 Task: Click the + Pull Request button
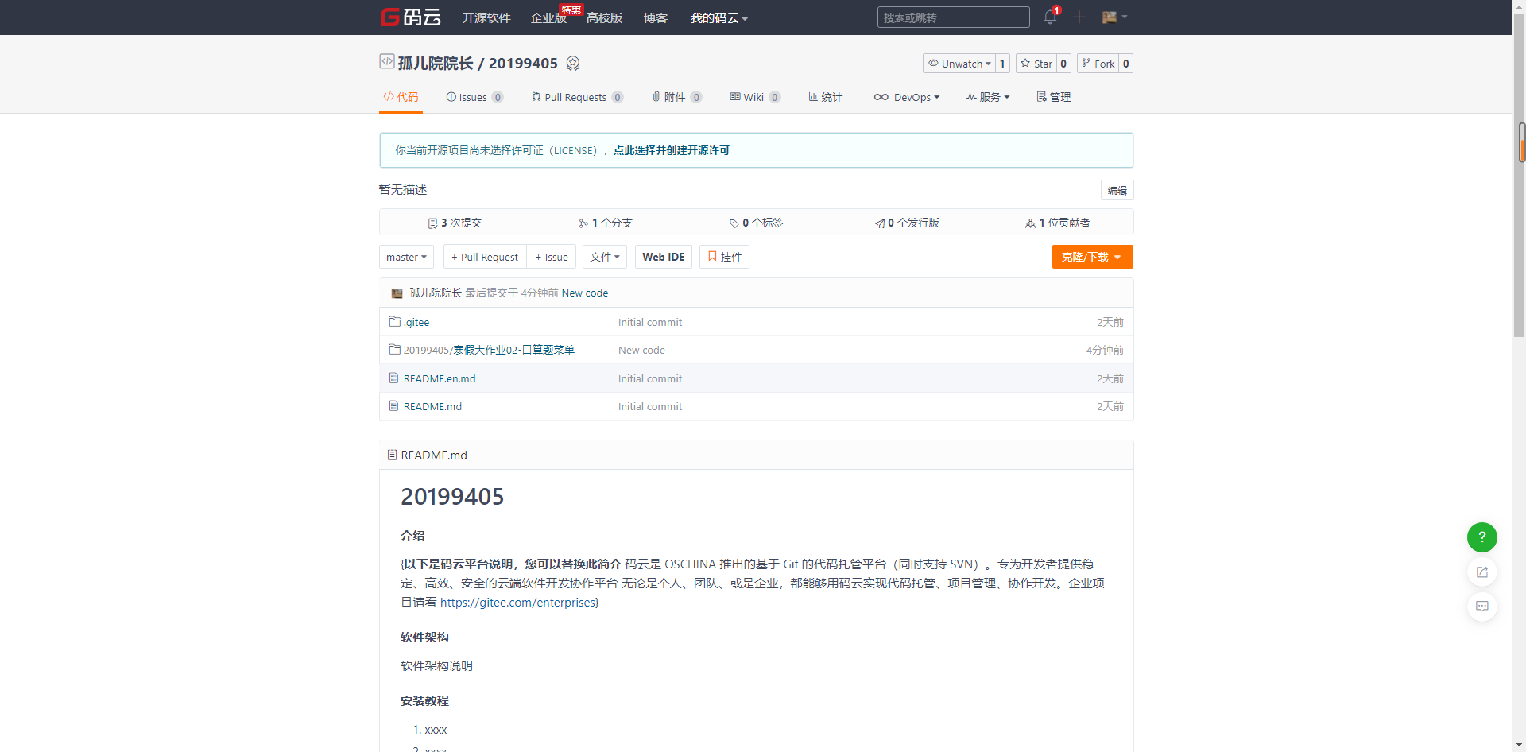click(485, 257)
